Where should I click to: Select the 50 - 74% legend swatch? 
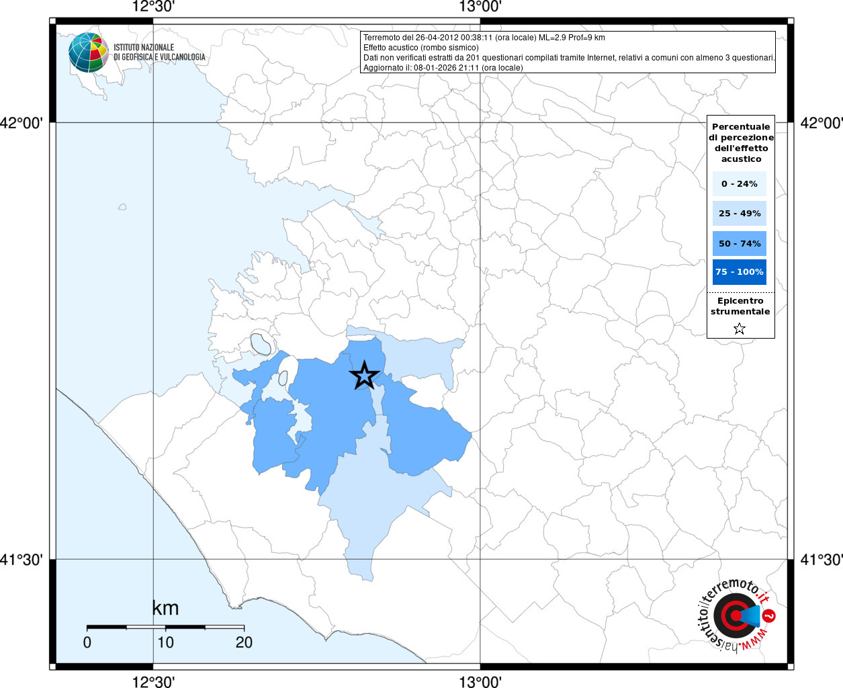point(740,243)
